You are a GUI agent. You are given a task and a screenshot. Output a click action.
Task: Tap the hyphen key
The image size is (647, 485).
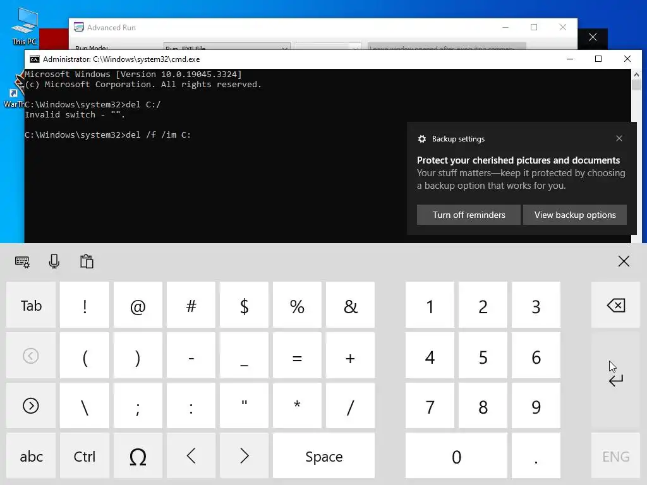point(191,356)
